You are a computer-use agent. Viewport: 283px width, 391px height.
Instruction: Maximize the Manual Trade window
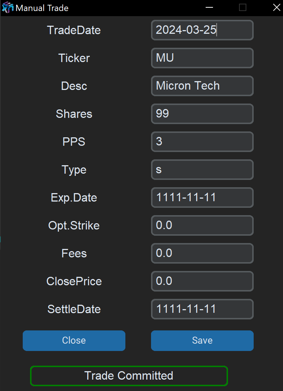(x=243, y=8)
